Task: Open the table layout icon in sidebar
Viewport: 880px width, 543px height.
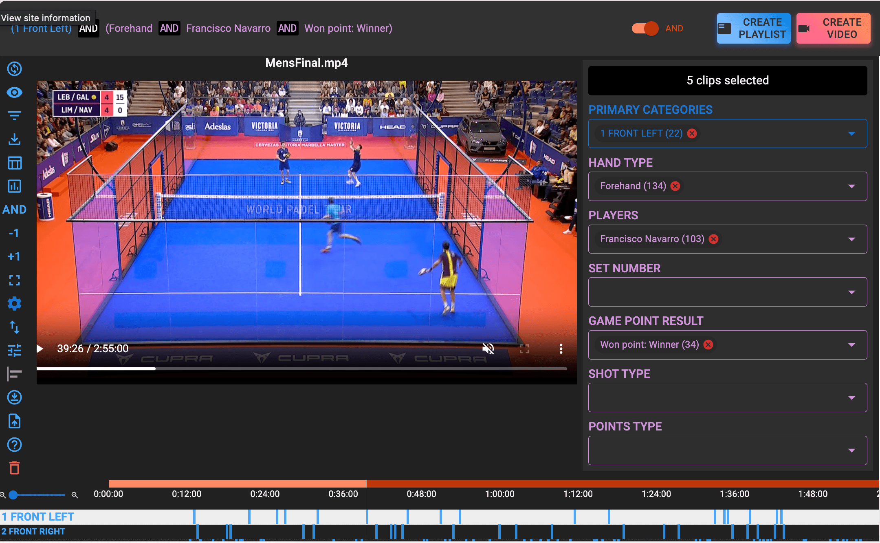Action: (x=15, y=163)
